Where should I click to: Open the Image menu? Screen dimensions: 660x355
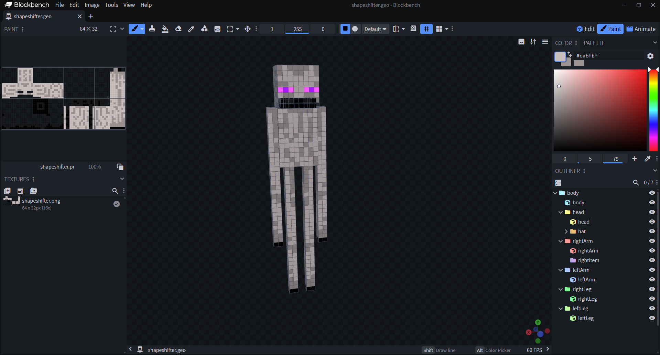tap(92, 5)
